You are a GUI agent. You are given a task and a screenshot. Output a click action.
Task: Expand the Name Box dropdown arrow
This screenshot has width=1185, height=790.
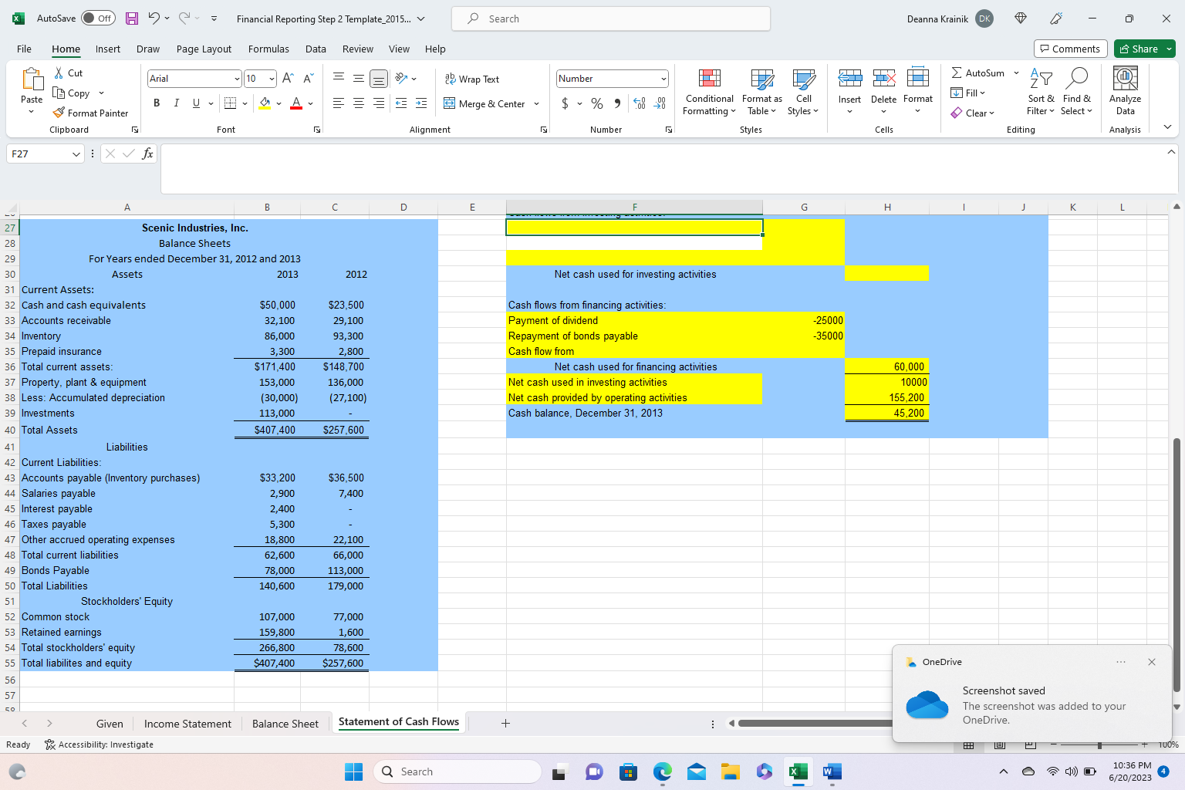click(x=76, y=154)
